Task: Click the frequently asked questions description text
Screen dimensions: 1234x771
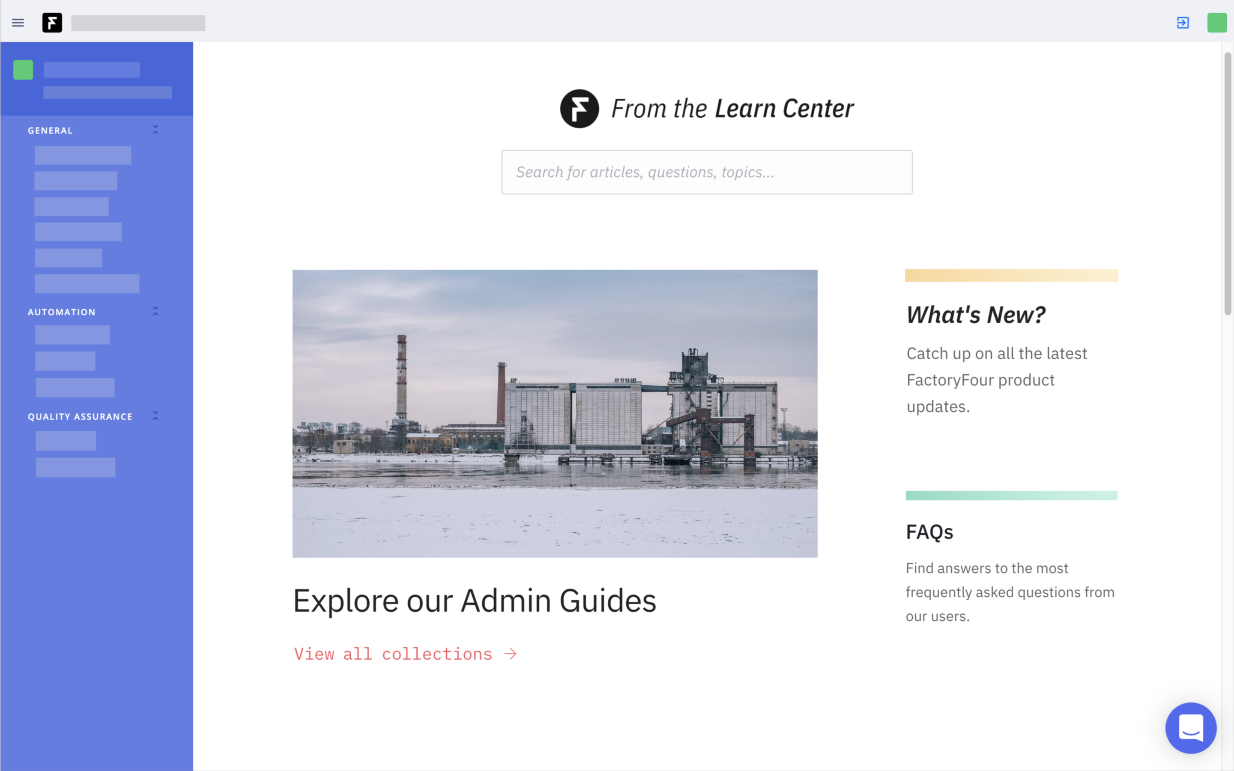Action: 1010,592
